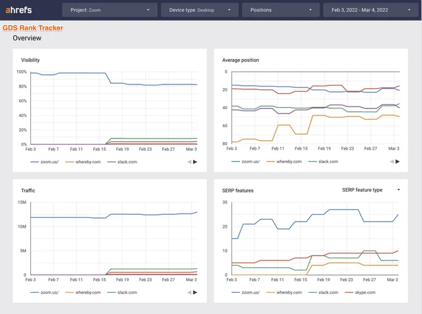The image size is (422, 314).
Task: Click the GDS Rank Tracker title
Action: click(x=33, y=28)
